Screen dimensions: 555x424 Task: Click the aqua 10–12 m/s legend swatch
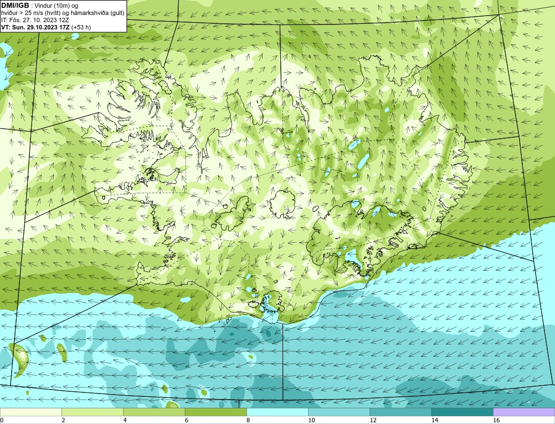point(339,412)
